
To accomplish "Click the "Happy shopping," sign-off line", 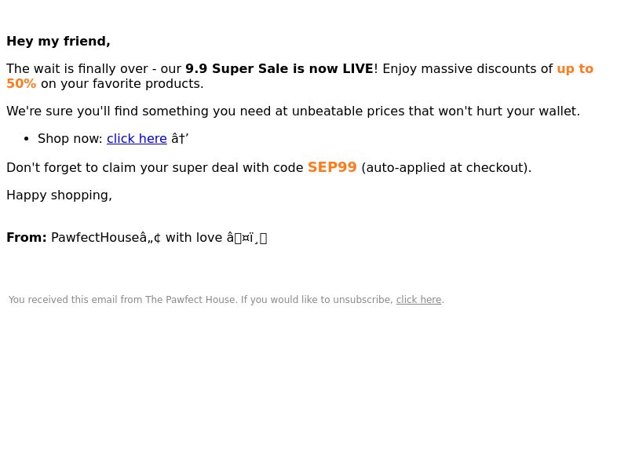I will click(60, 195).
